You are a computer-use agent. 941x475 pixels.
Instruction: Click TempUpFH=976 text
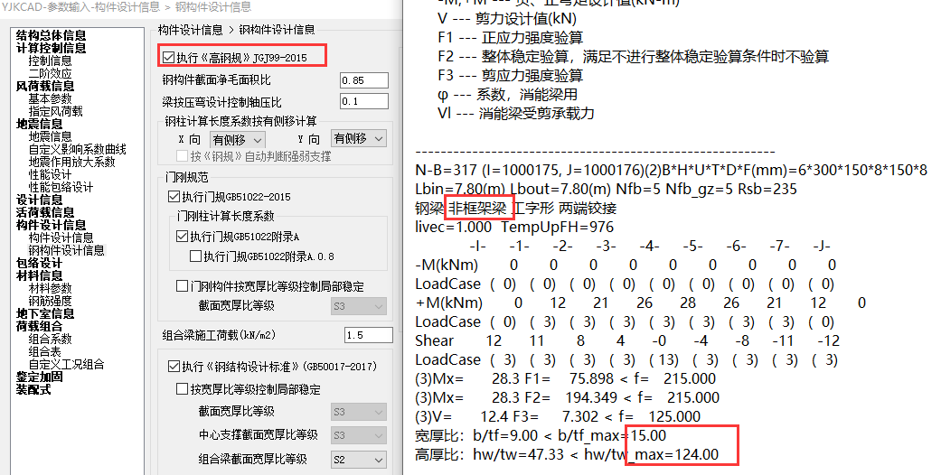(558, 228)
